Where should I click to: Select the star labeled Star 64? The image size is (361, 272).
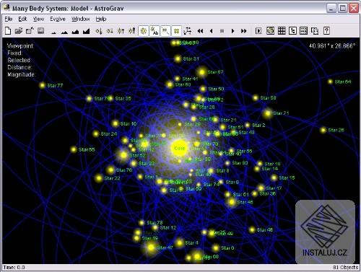(x=331, y=82)
